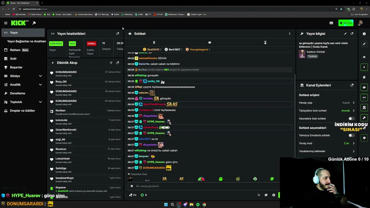Click the user avatar in top right
Image resolution: width=370 pixels, height=208 pixels.
coord(360,23)
